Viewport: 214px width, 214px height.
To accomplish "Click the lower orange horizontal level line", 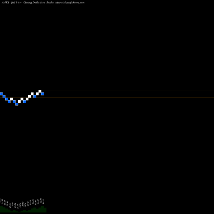I will click(107, 98).
